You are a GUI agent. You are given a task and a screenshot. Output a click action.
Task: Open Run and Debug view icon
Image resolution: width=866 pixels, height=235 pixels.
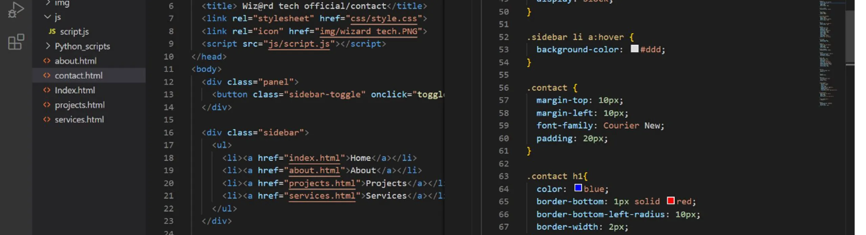click(x=16, y=10)
